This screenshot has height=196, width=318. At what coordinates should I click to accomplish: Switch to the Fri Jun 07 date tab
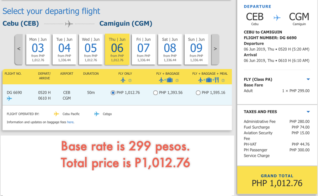[x=143, y=49]
